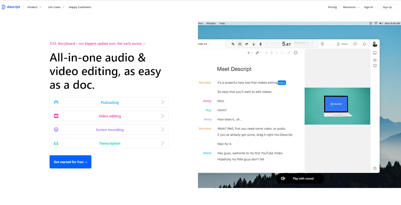401x205 pixels.
Task: Open the Storyboard early access announcement link
Action: point(97,43)
